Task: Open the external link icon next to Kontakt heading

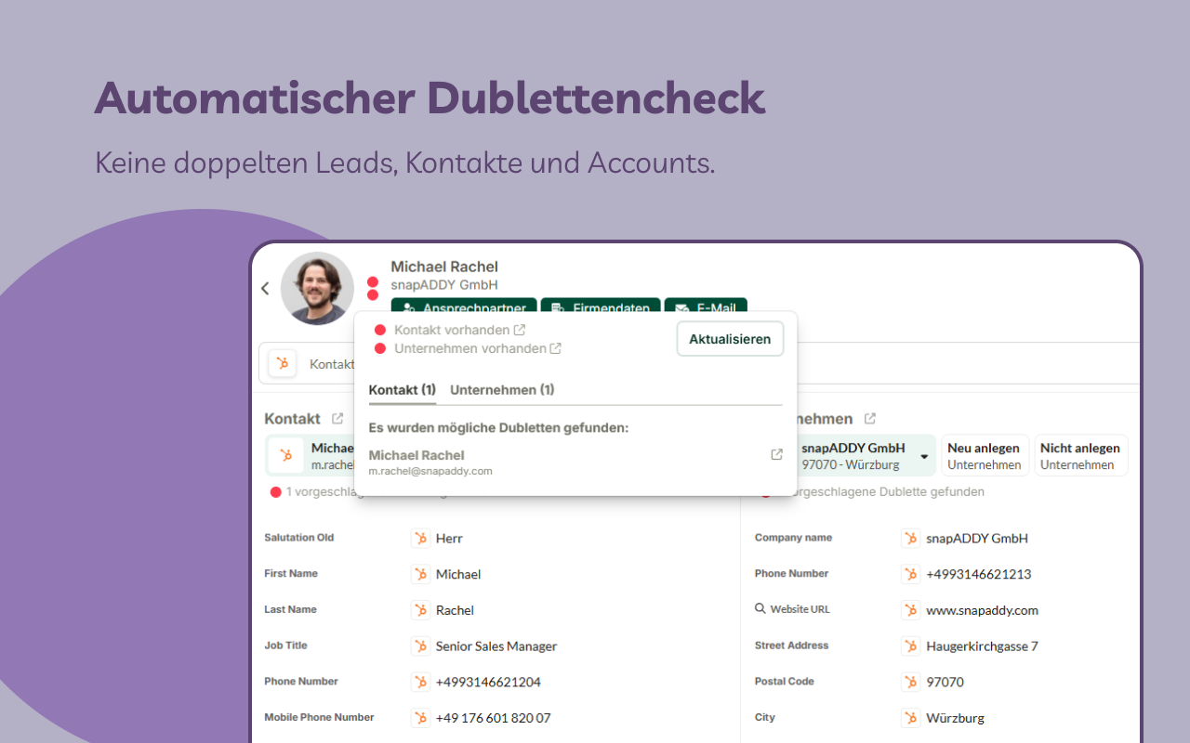Action: pos(337,419)
